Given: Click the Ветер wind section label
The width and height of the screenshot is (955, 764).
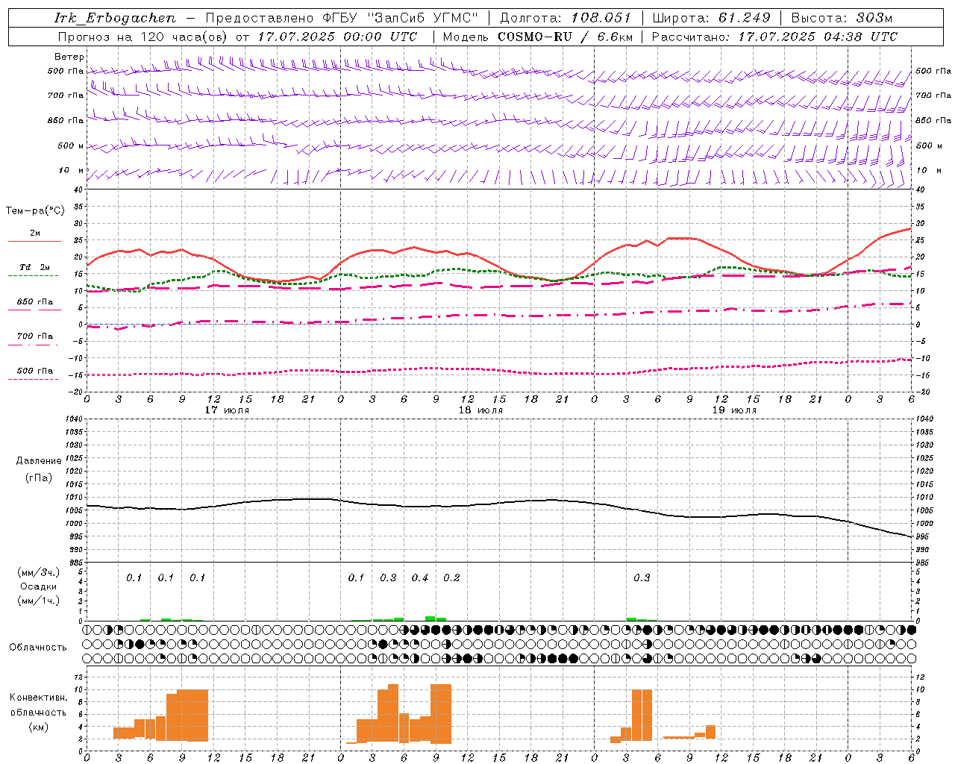Looking at the screenshot, I should (69, 57).
